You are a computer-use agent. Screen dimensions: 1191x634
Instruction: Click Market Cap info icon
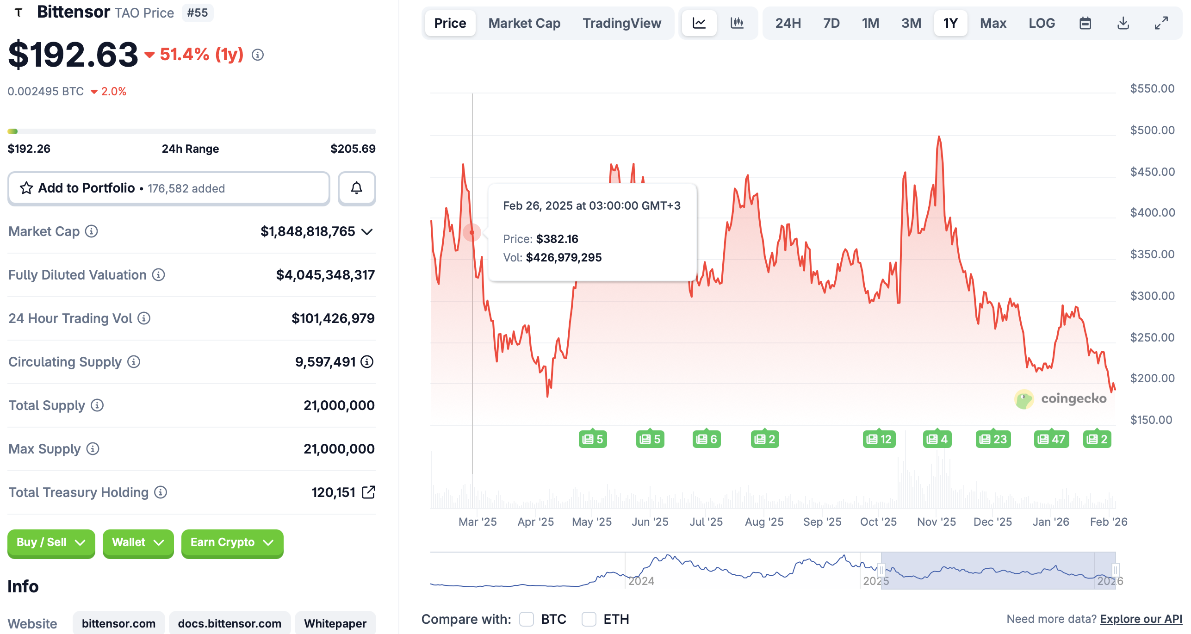pyautogui.click(x=92, y=231)
